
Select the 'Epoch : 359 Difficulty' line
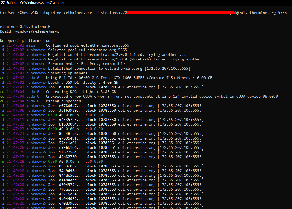click(71, 82)
